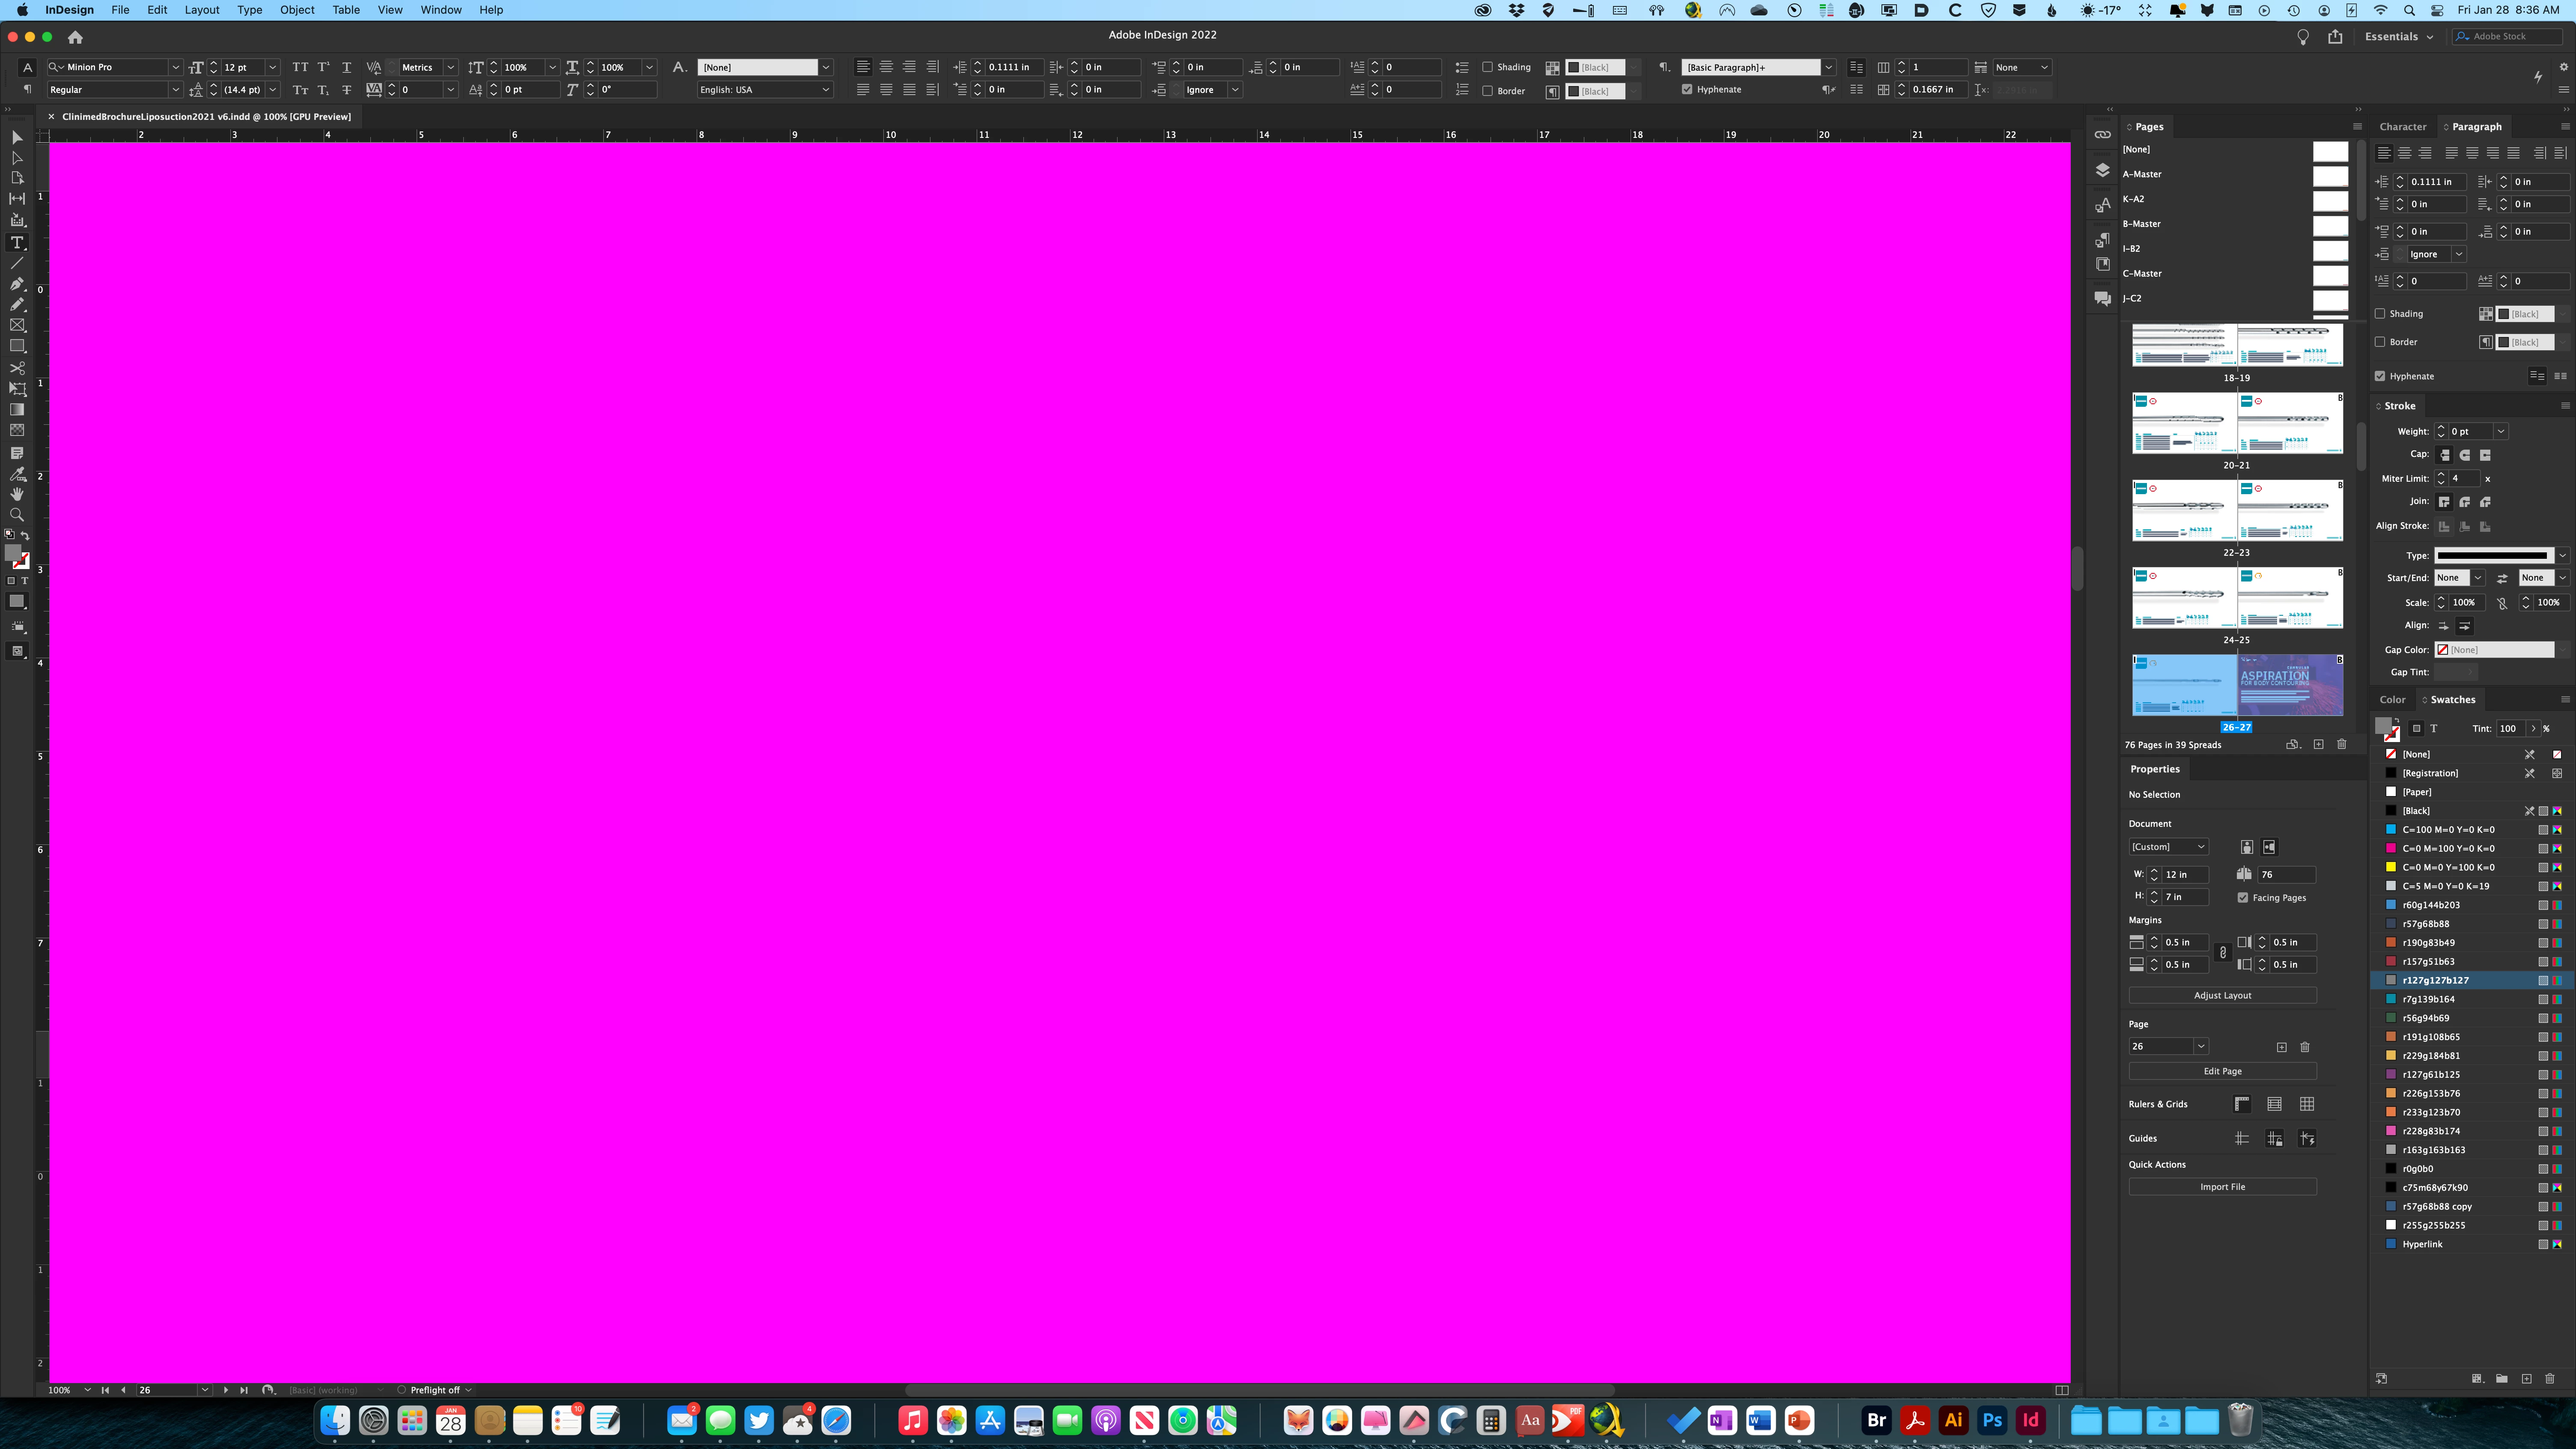Select the Pen tool
The image size is (2576, 1449).
coord(17,284)
